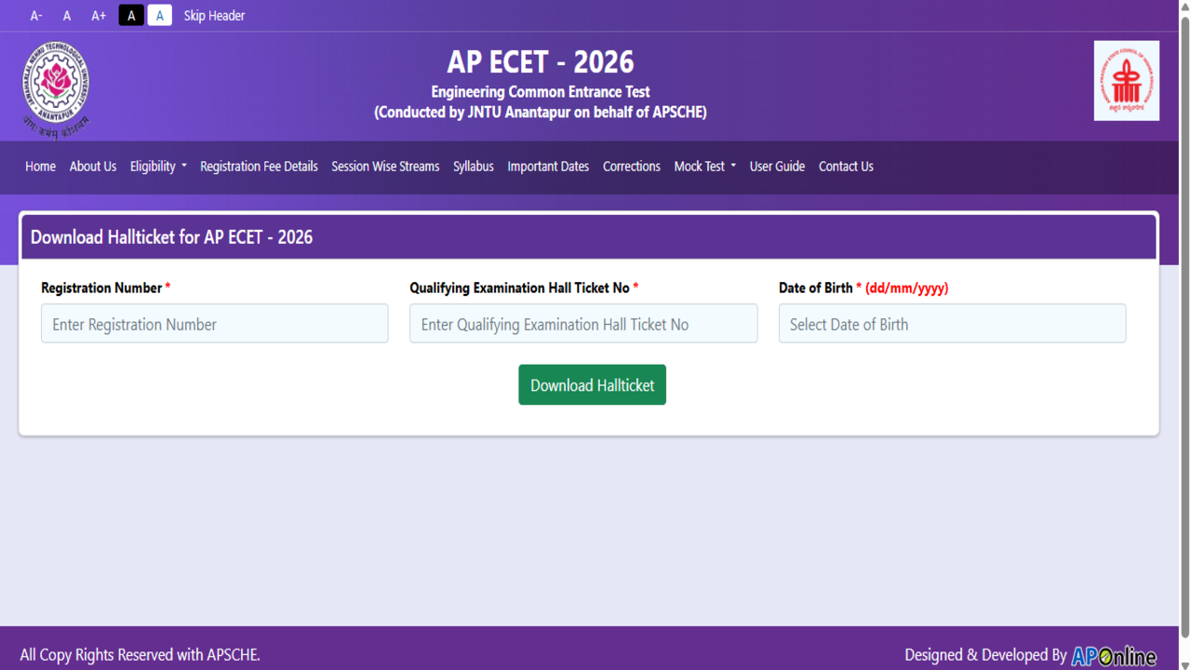The image size is (1191, 670).
Task: Increase font size with A+ icon
Action: pyautogui.click(x=98, y=15)
